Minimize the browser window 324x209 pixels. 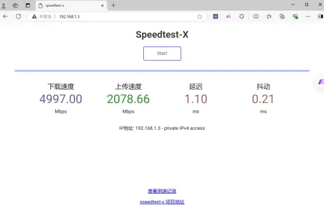pyautogui.click(x=293, y=4)
